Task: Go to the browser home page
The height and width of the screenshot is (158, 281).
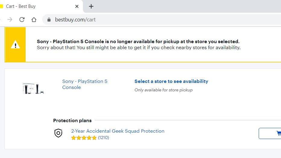Action: click(34, 20)
